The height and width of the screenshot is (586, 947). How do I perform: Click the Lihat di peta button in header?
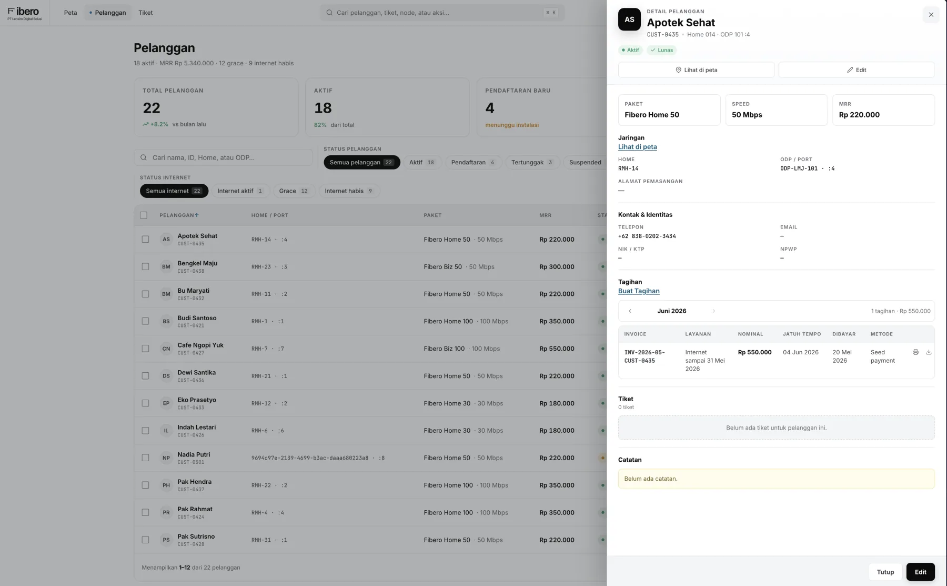696,70
